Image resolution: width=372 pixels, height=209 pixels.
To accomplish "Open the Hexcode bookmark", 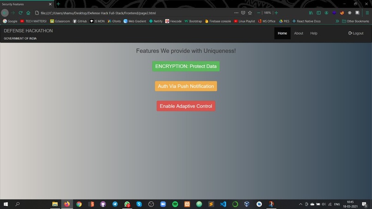I will tap(174, 21).
